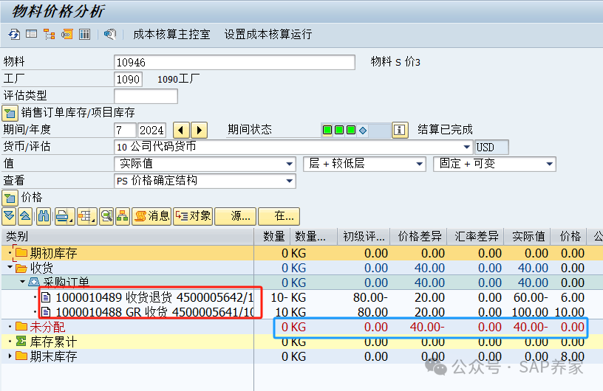Click the 汇率差异 column header
Screen dimensions: 603x391
pos(476,237)
